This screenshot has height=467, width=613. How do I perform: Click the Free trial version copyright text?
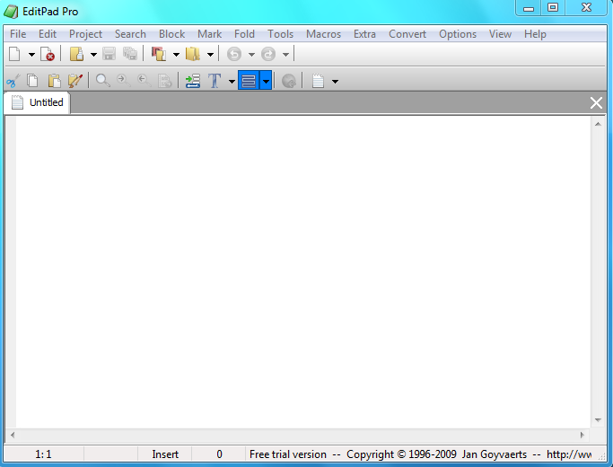tap(420, 454)
